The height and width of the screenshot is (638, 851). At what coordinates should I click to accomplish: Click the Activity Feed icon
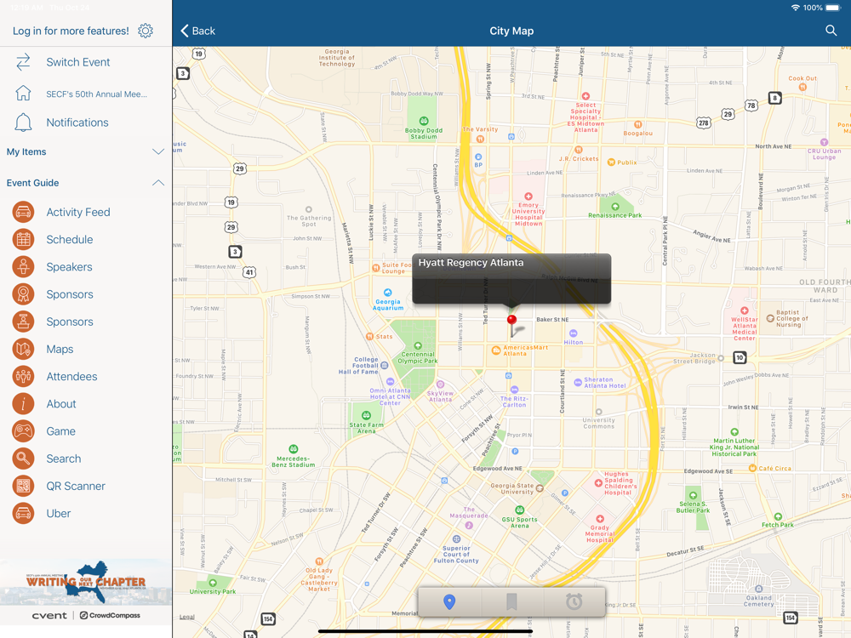coord(23,212)
